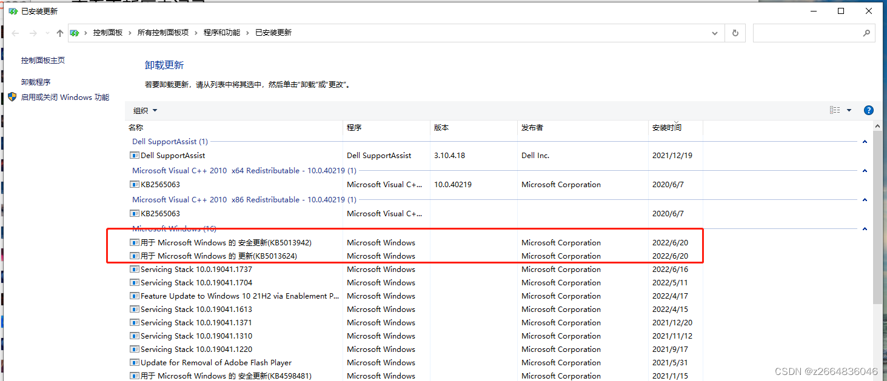Open help with the question mark icon
This screenshot has height=381, width=887.
[x=868, y=110]
